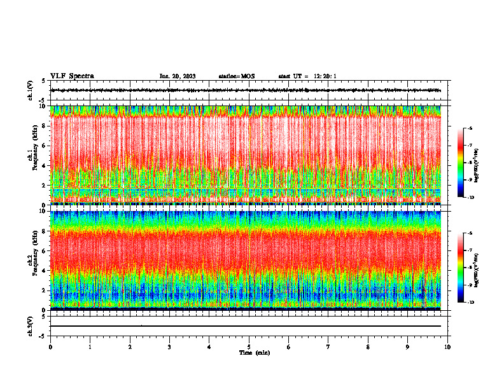
Task: Click the 2 kHz tick on ch.2 frequency axis
Action: (x=45, y=290)
